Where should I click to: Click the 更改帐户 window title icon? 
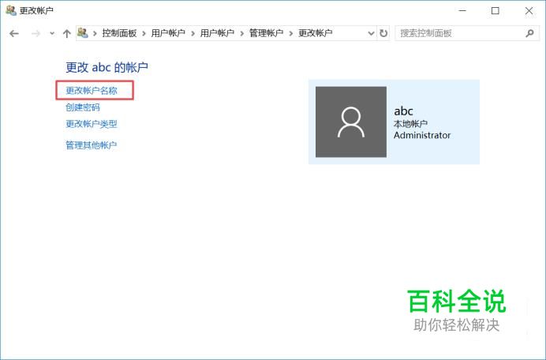click(x=11, y=10)
